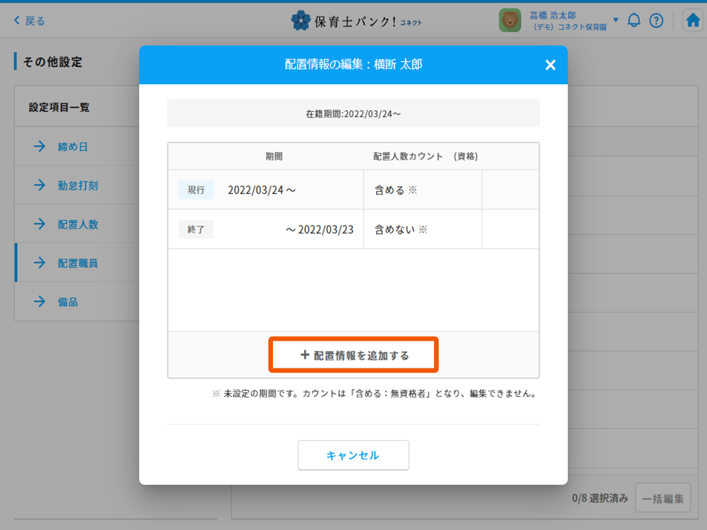Click the arrow icon beside 締め日
Viewport: 707px width, 530px height.
pyautogui.click(x=39, y=146)
